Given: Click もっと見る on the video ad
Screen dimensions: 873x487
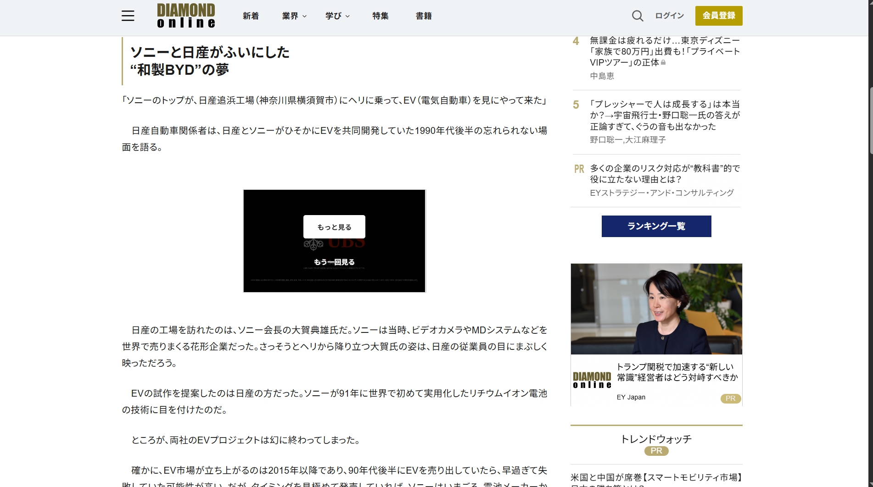Looking at the screenshot, I should tap(334, 227).
